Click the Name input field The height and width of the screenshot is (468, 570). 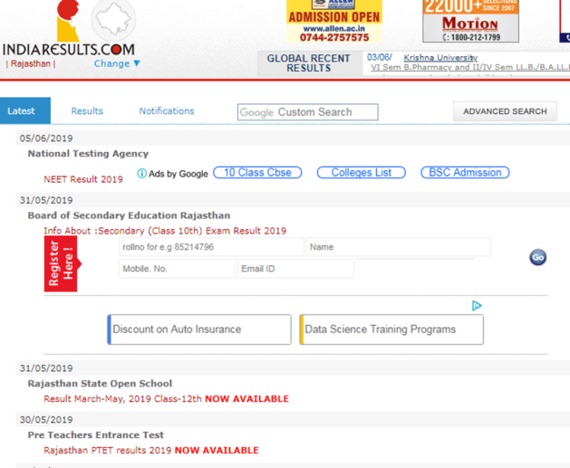[x=398, y=247]
